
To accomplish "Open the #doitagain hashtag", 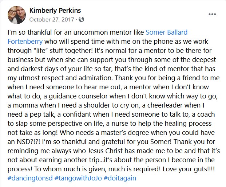I will pos(120,178).
